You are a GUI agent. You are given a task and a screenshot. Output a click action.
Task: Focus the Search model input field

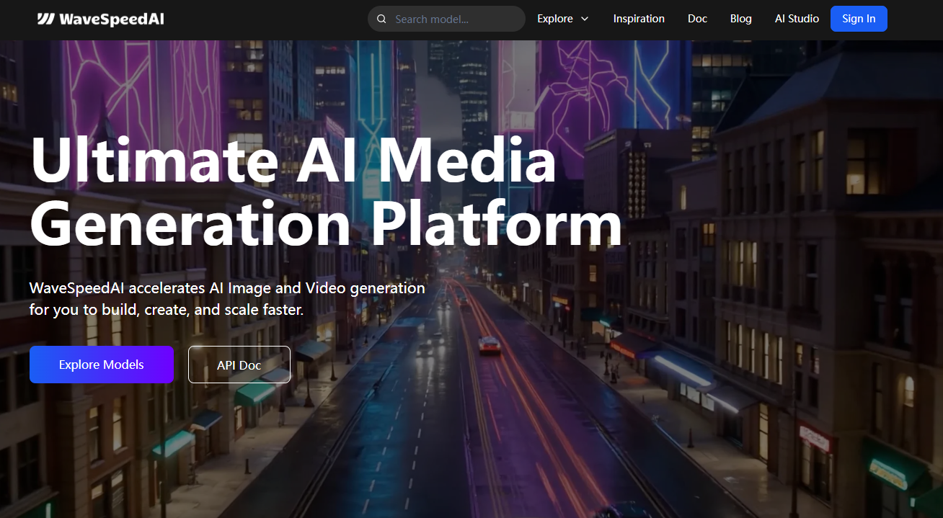coord(454,19)
